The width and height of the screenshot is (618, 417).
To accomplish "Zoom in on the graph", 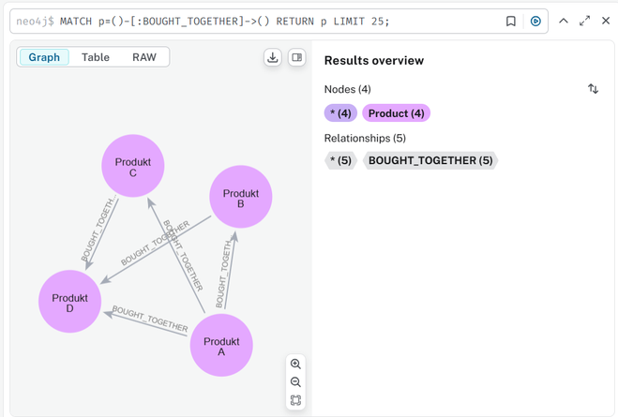I will pyautogui.click(x=295, y=364).
